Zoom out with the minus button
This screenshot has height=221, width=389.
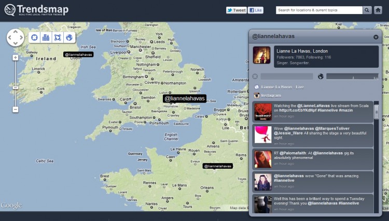coord(16,109)
